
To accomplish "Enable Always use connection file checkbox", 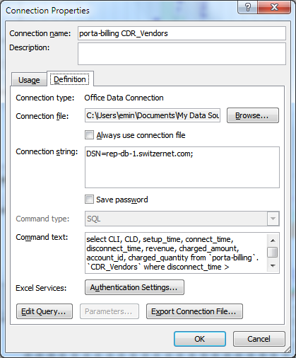I will (89, 135).
